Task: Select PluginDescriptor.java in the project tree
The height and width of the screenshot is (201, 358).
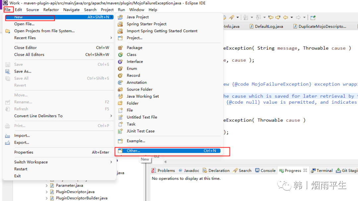Action: tap(75, 192)
